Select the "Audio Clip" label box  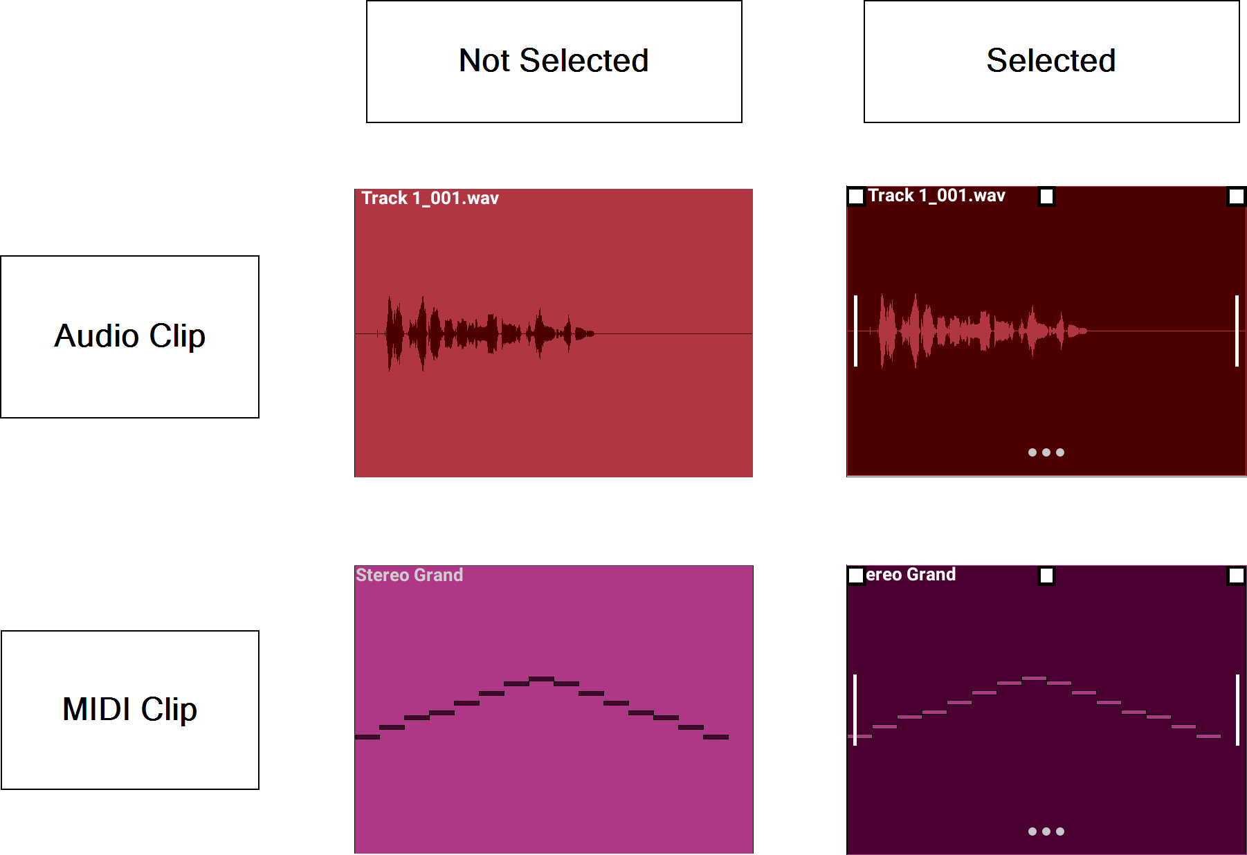[130, 337]
